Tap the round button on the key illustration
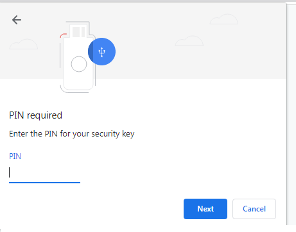Image resolution: width=296 pixels, height=232 pixels. pos(79,64)
